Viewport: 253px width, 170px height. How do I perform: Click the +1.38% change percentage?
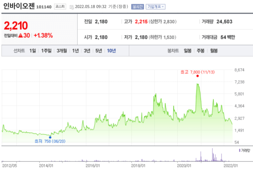[43, 35]
